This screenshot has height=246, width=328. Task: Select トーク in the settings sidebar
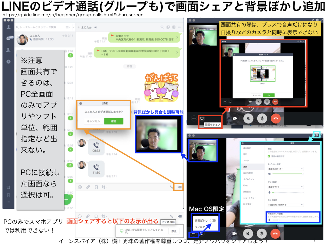(246, 160)
